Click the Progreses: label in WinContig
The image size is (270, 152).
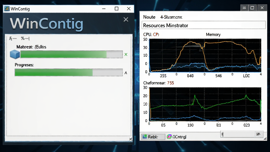(24, 65)
